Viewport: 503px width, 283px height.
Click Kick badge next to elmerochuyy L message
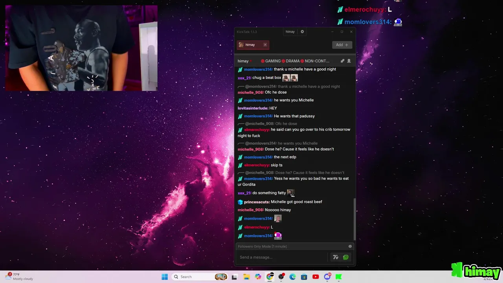[240, 227]
